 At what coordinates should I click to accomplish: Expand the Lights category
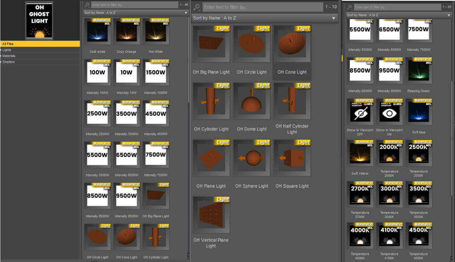click(x=7, y=50)
